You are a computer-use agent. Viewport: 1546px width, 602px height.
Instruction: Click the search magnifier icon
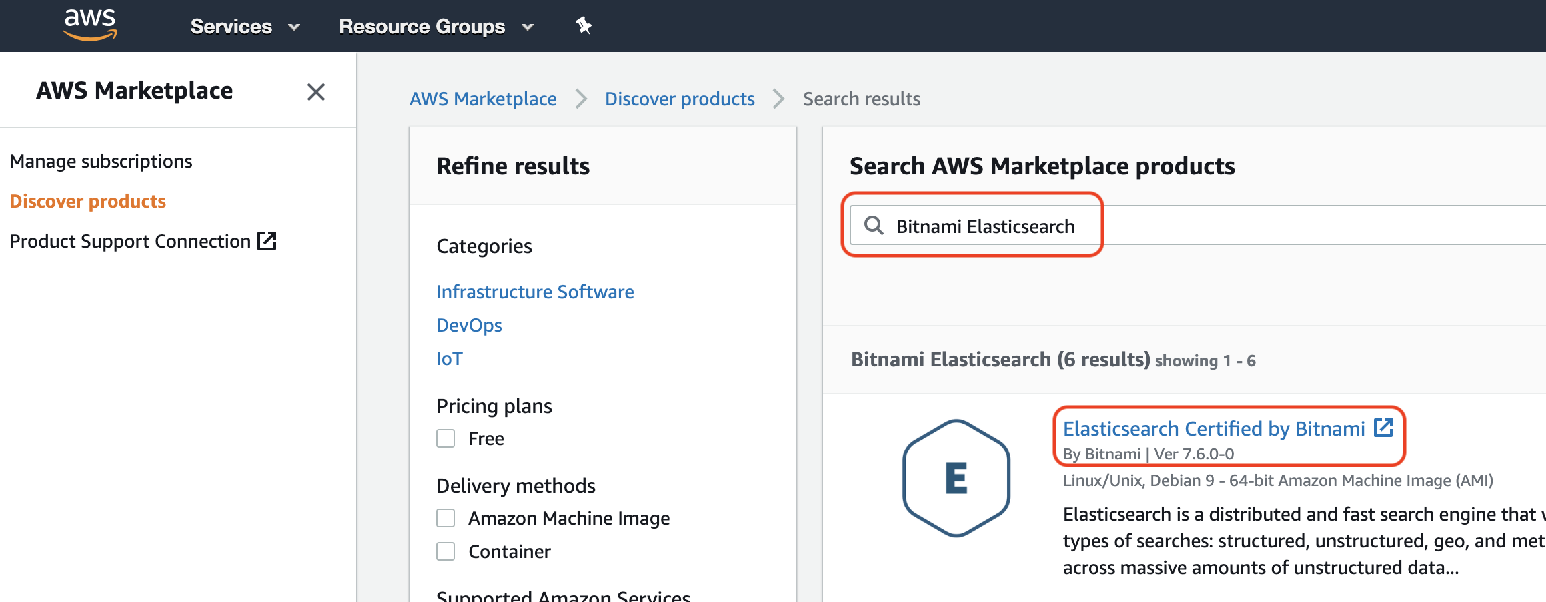874,226
